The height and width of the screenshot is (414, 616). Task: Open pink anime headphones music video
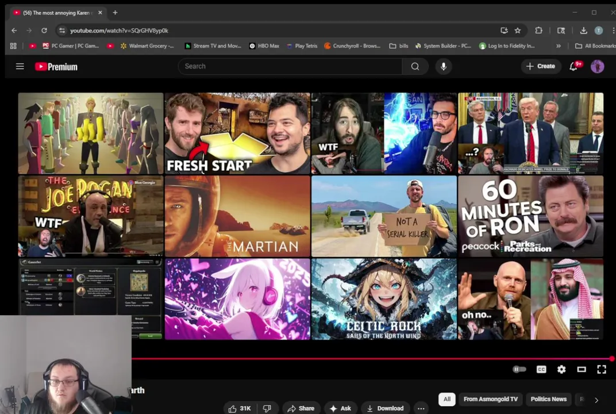(x=237, y=299)
